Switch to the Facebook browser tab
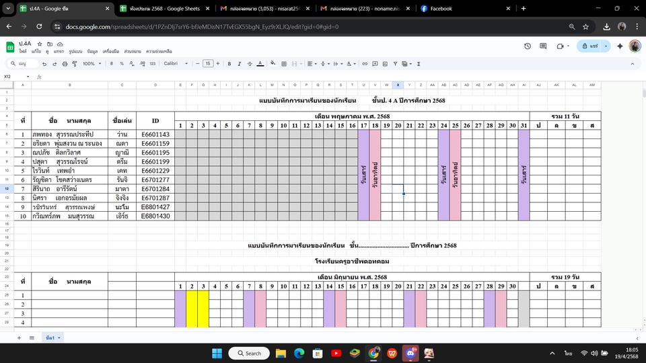This screenshot has height=363, width=646. pyautogui.click(x=465, y=9)
